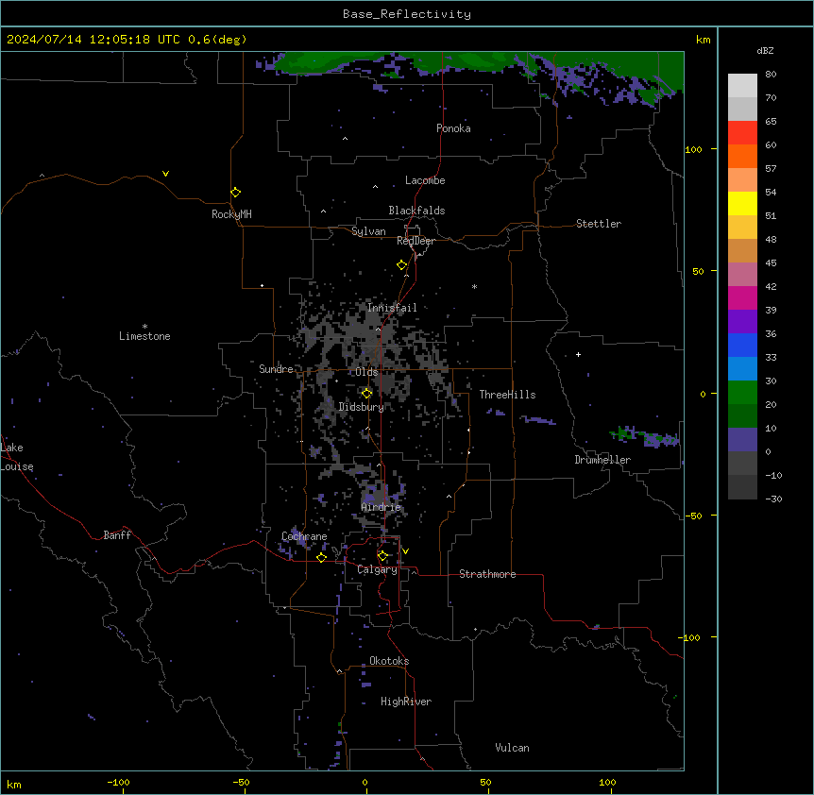Select the magenta 39-42 dBZ legend swatch
The width and height of the screenshot is (814, 795).
[x=742, y=297]
